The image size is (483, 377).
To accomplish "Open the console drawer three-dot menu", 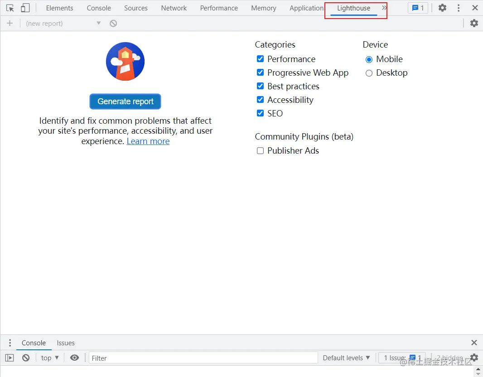I will (x=10, y=343).
